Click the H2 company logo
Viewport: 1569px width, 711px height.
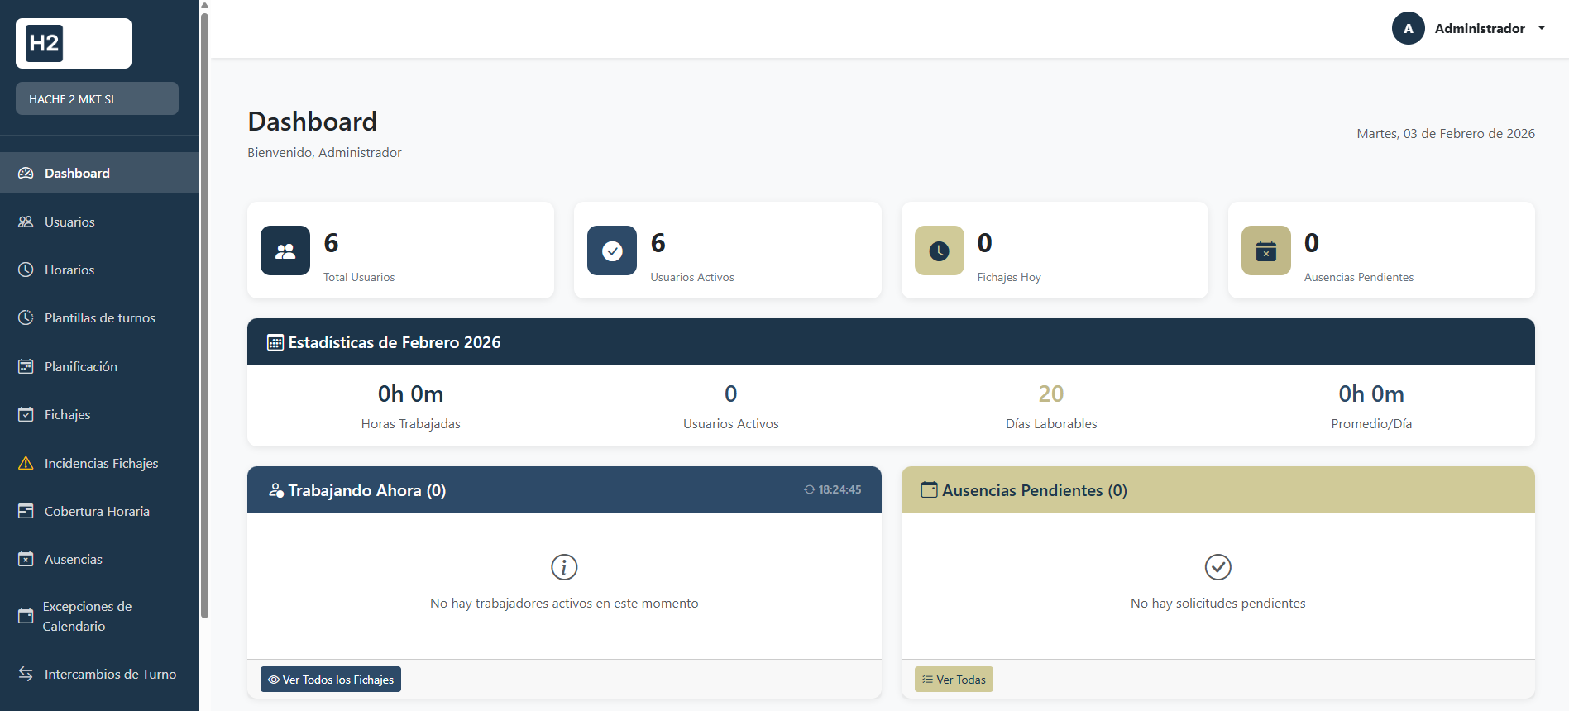coord(73,43)
